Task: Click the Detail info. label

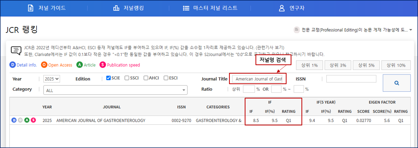Action: click(27, 65)
